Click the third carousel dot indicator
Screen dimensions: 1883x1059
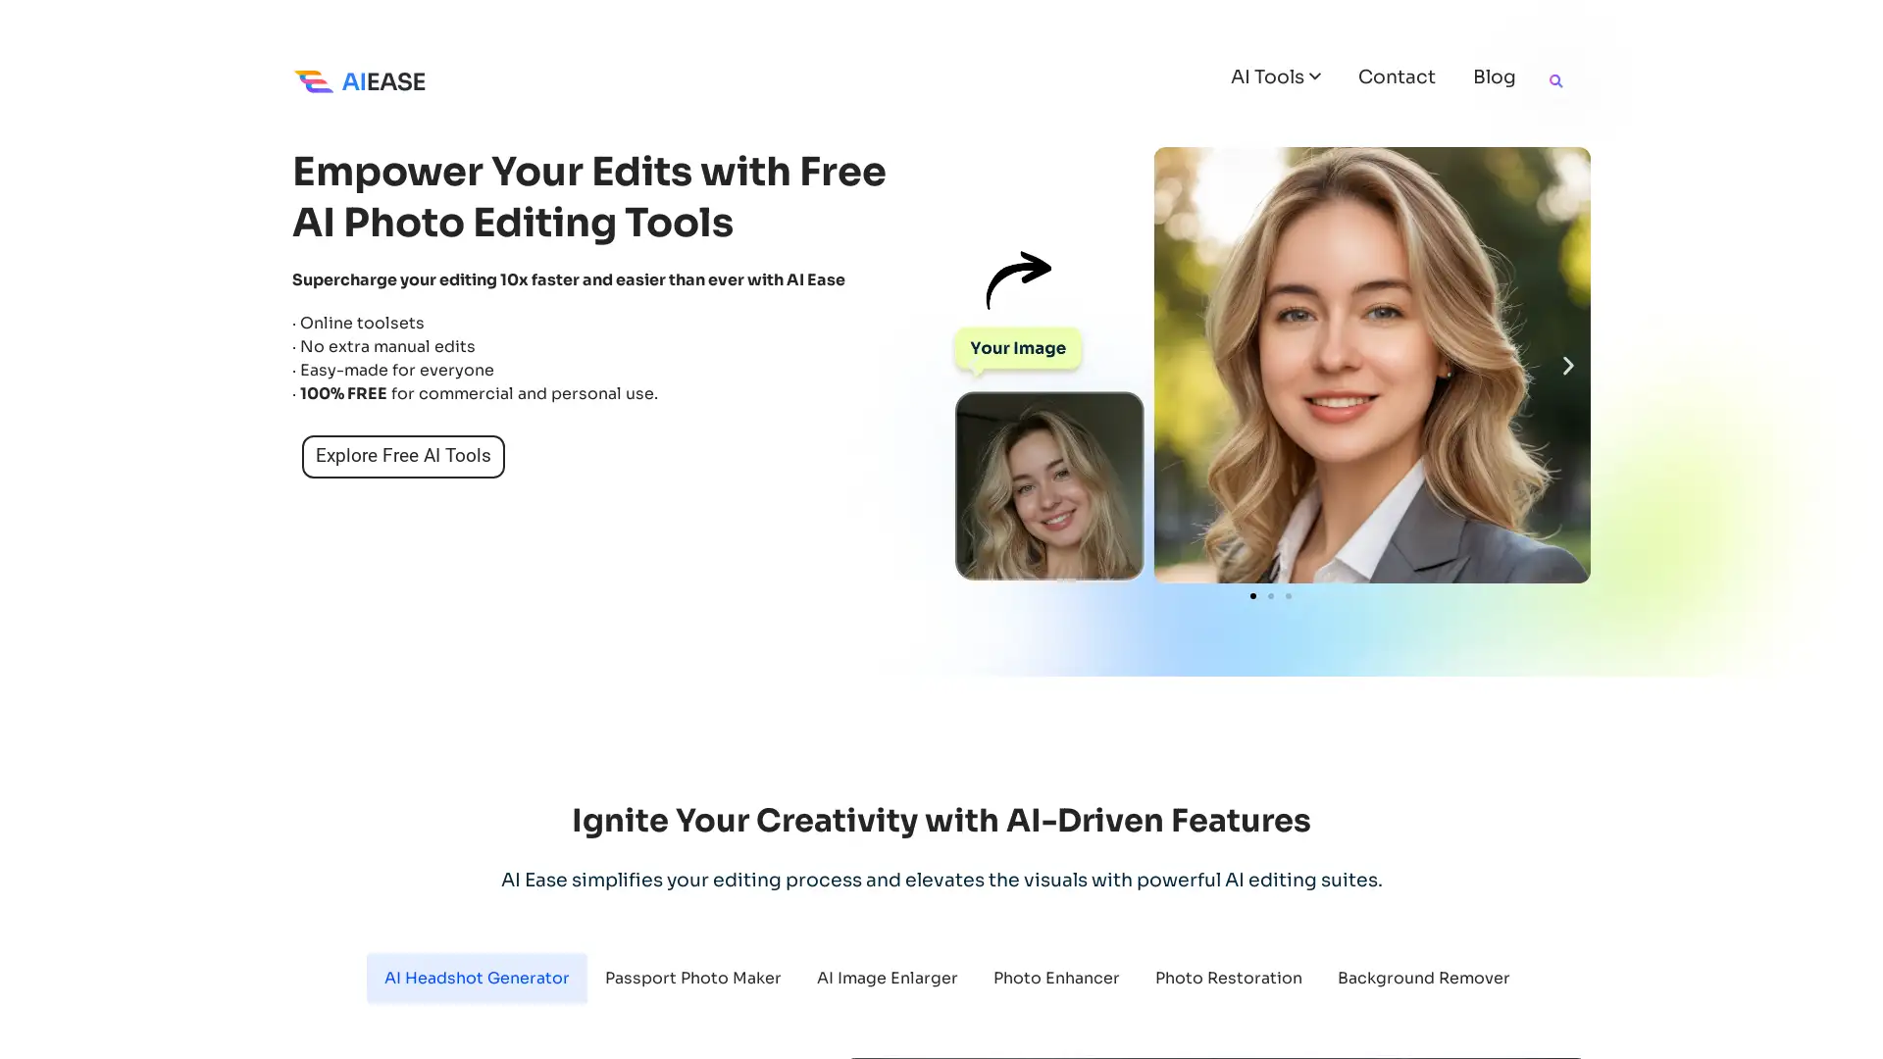click(x=1288, y=596)
